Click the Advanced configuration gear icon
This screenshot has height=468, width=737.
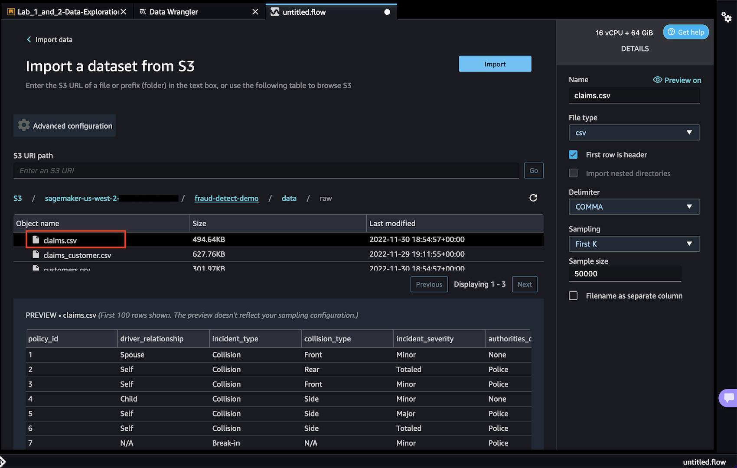24,125
